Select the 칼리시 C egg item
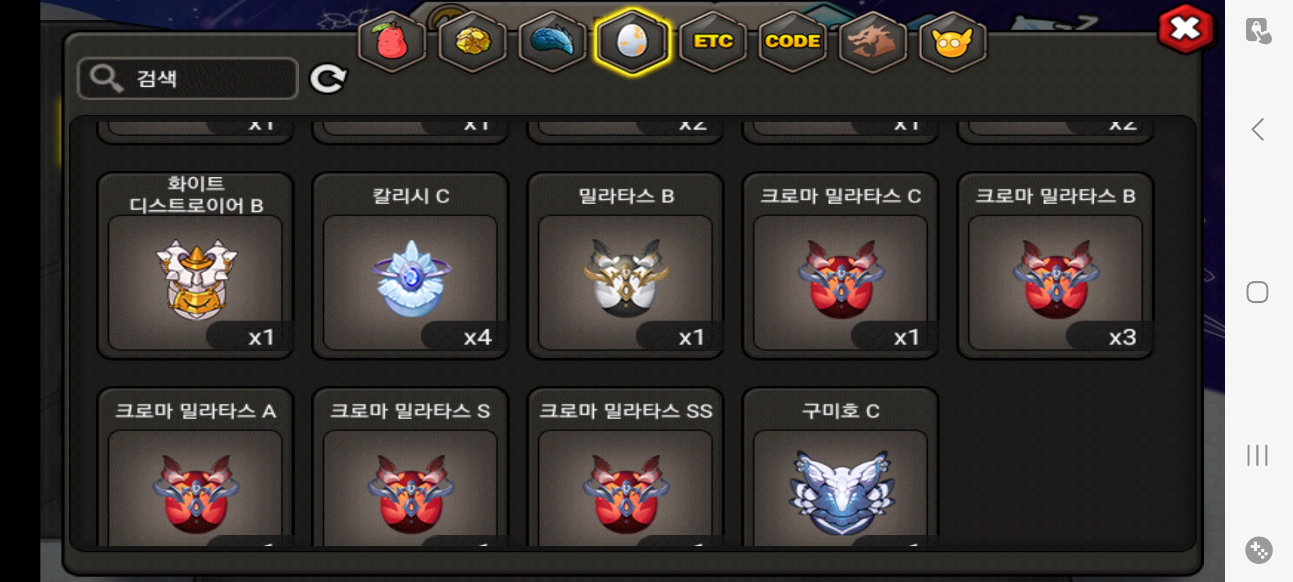 [411, 265]
